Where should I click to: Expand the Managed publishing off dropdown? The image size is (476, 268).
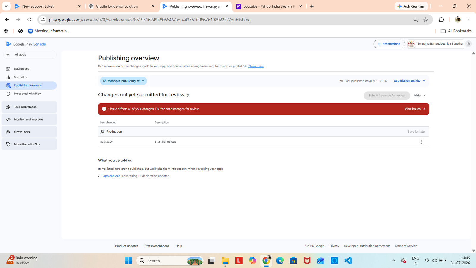(x=123, y=81)
